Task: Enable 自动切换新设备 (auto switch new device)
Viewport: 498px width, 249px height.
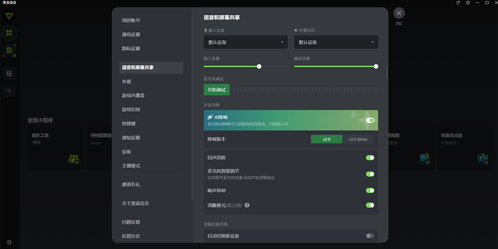Action: click(369, 235)
